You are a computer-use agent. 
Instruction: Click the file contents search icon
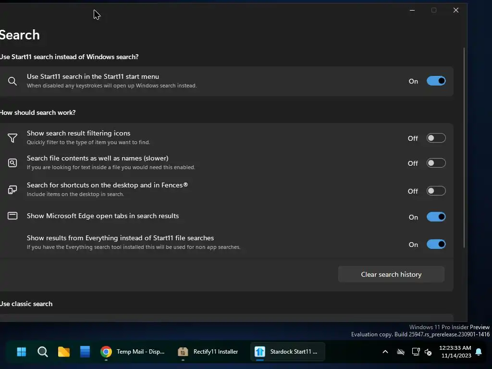[12, 163]
